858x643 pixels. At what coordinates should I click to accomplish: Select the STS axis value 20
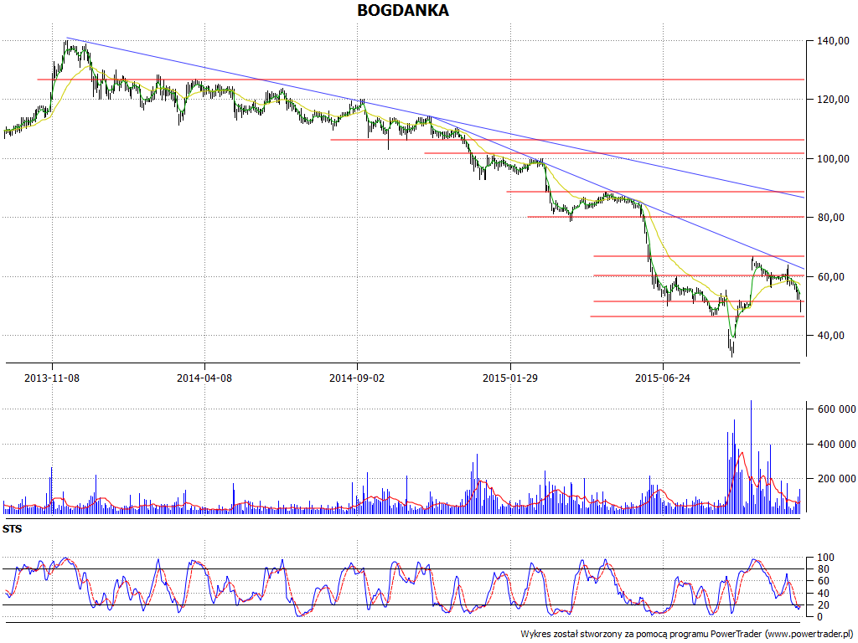tap(823, 605)
